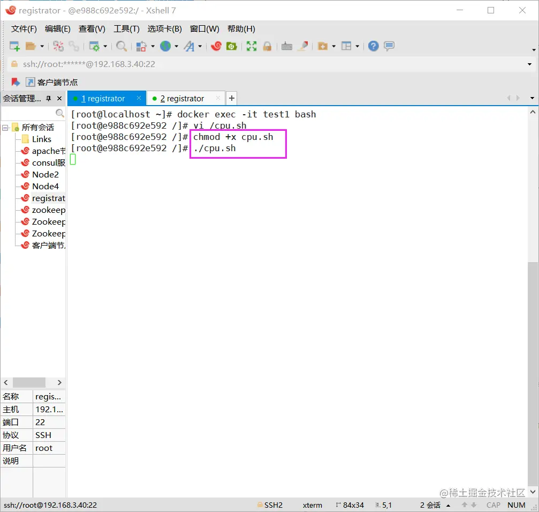Screen dimensions: 539x512
Task: Click the layout panes toolbar icon
Action: click(346, 46)
